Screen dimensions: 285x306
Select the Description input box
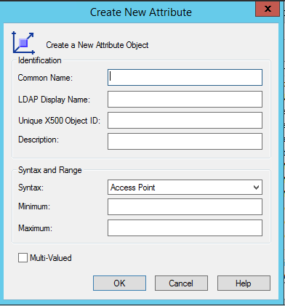(x=185, y=141)
